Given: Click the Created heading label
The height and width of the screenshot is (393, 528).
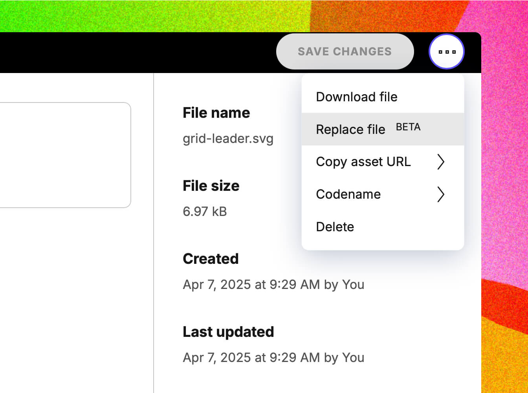Looking at the screenshot, I should 211,259.
